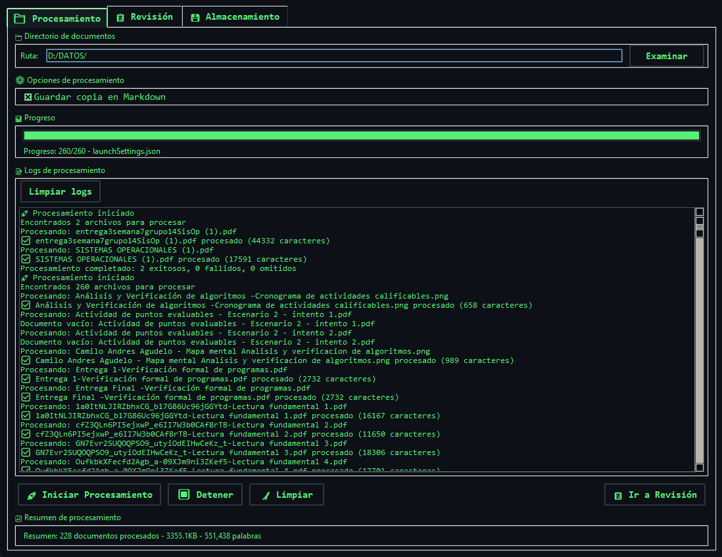Stop processing with Detener button

205,495
